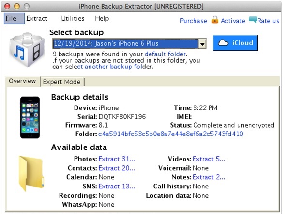Click the serial number DQTKF80KF196
285x214 pixels.
(122, 117)
